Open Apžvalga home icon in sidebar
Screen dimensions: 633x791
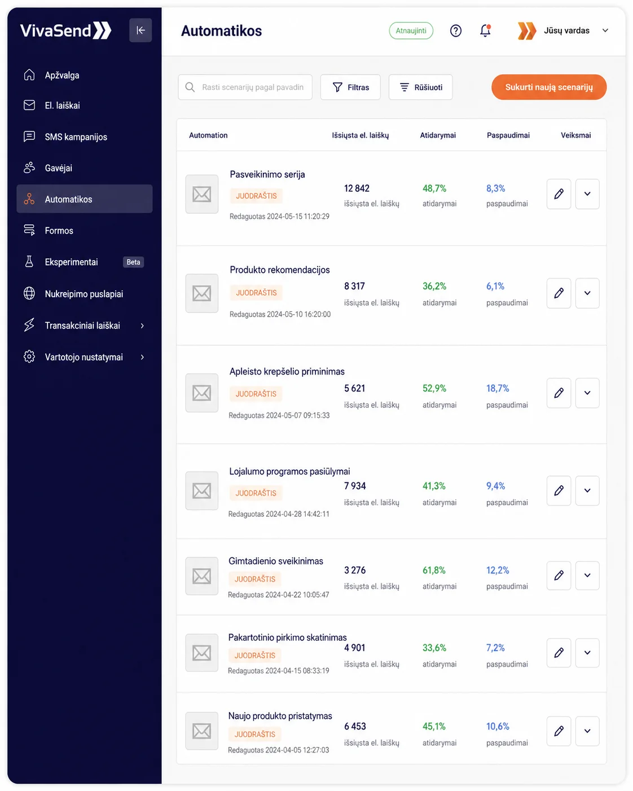pyautogui.click(x=29, y=75)
